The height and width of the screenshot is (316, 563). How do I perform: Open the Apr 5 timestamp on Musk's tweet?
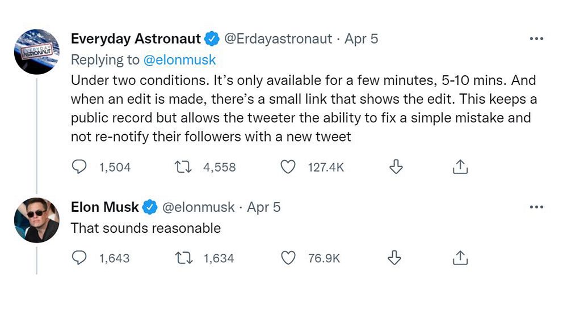pyautogui.click(x=264, y=207)
